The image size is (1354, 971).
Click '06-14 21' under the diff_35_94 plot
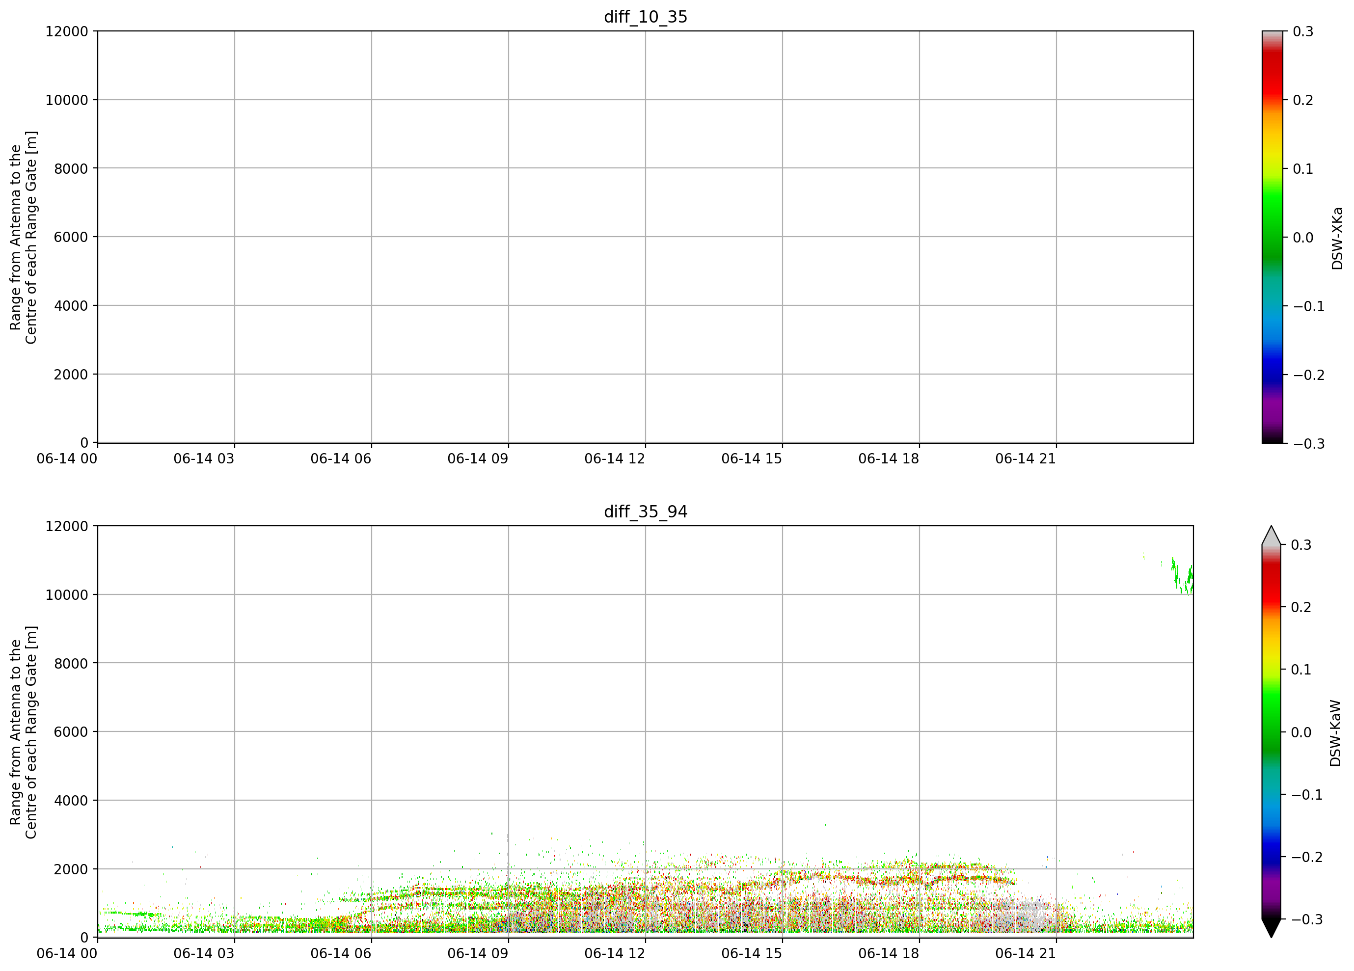click(x=1026, y=954)
